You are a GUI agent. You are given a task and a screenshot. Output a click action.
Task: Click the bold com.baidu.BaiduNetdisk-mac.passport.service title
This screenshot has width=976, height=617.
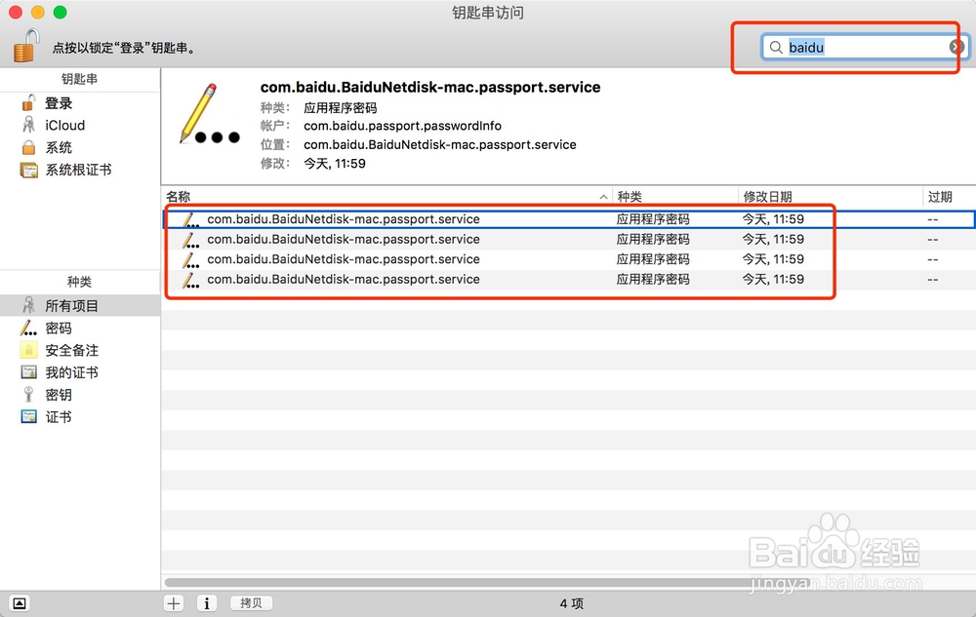click(x=430, y=87)
